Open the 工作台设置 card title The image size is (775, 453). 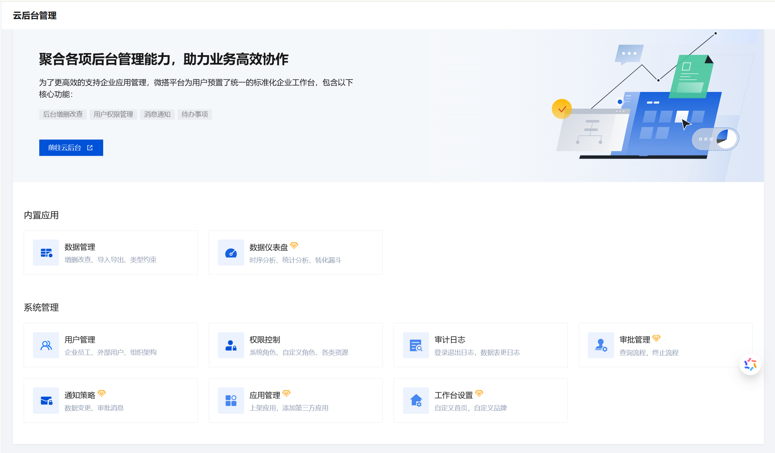point(454,395)
